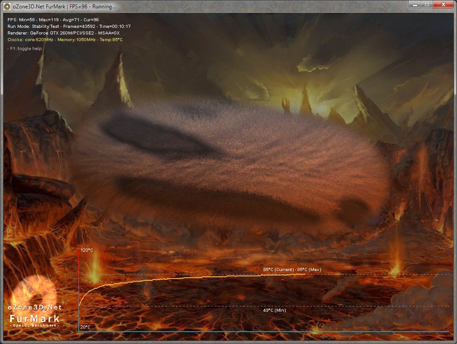This screenshot has width=457, height=344.
Task: Click the 'FurMark' logo text
Action: tap(34, 318)
